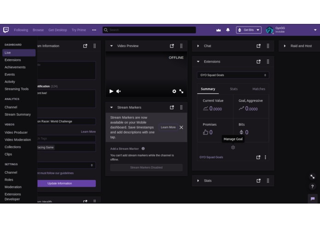Collapse the Video Preview panel

[111, 46]
